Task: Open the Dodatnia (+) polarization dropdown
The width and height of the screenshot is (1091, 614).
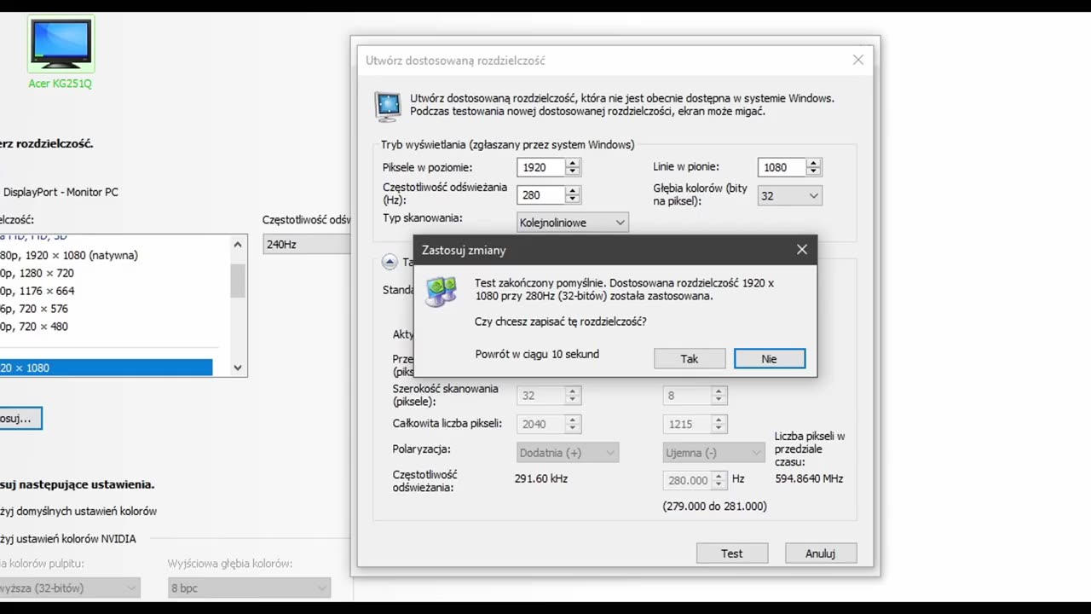Action: [x=569, y=453]
